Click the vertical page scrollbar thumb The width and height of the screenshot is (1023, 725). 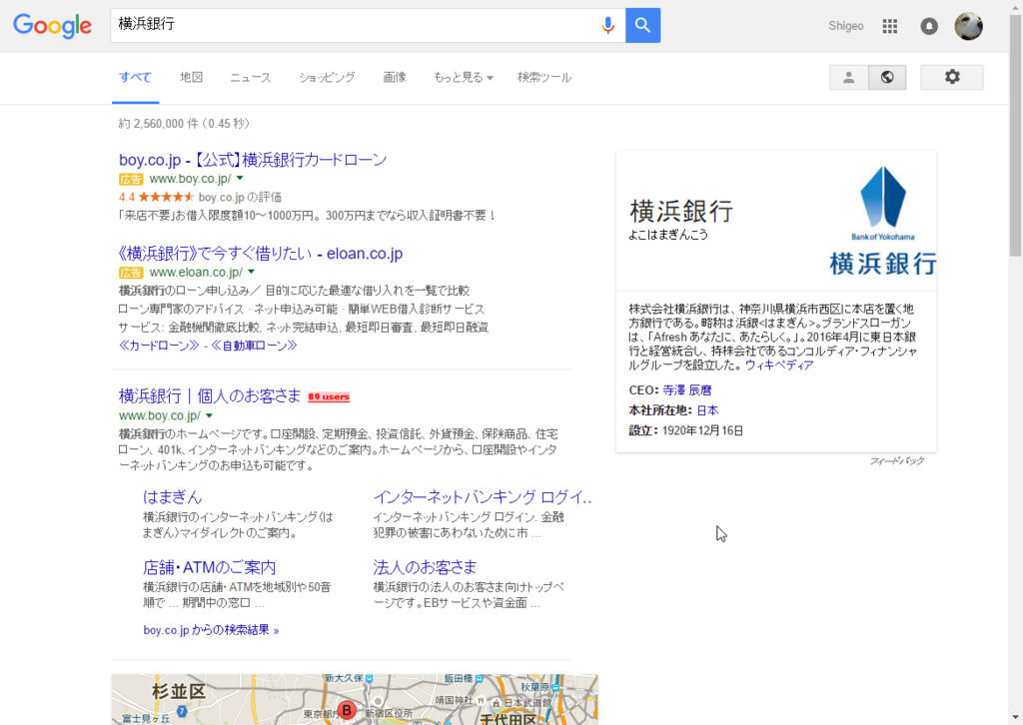pyautogui.click(x=1015, y=134)
